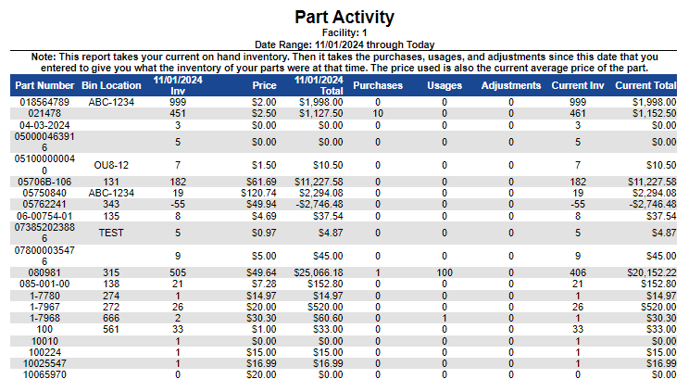The image size is (689, 379).
Task: Select the Price column header
Action: click(x=264, y=85)
